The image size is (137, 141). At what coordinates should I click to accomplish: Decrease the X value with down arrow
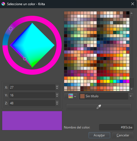click(57, 89)
